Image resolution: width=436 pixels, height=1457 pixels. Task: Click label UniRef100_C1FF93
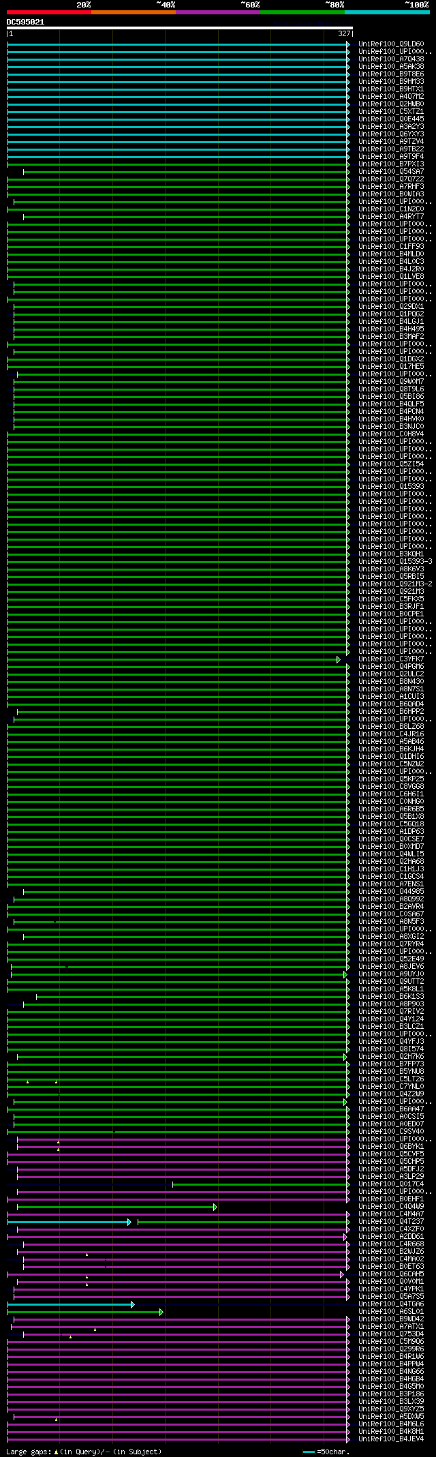391,247
